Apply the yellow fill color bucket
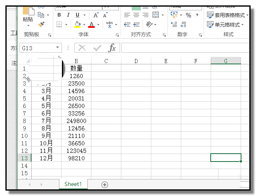 tap(77, 25)
